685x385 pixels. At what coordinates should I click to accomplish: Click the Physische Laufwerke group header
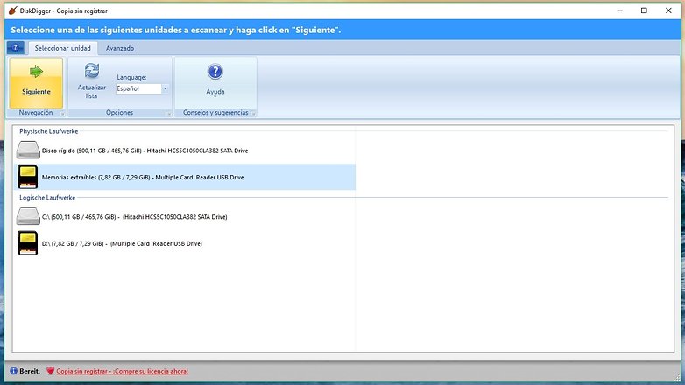tap(48, 131)
